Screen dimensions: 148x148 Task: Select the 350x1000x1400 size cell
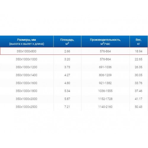tap(26, 75)
